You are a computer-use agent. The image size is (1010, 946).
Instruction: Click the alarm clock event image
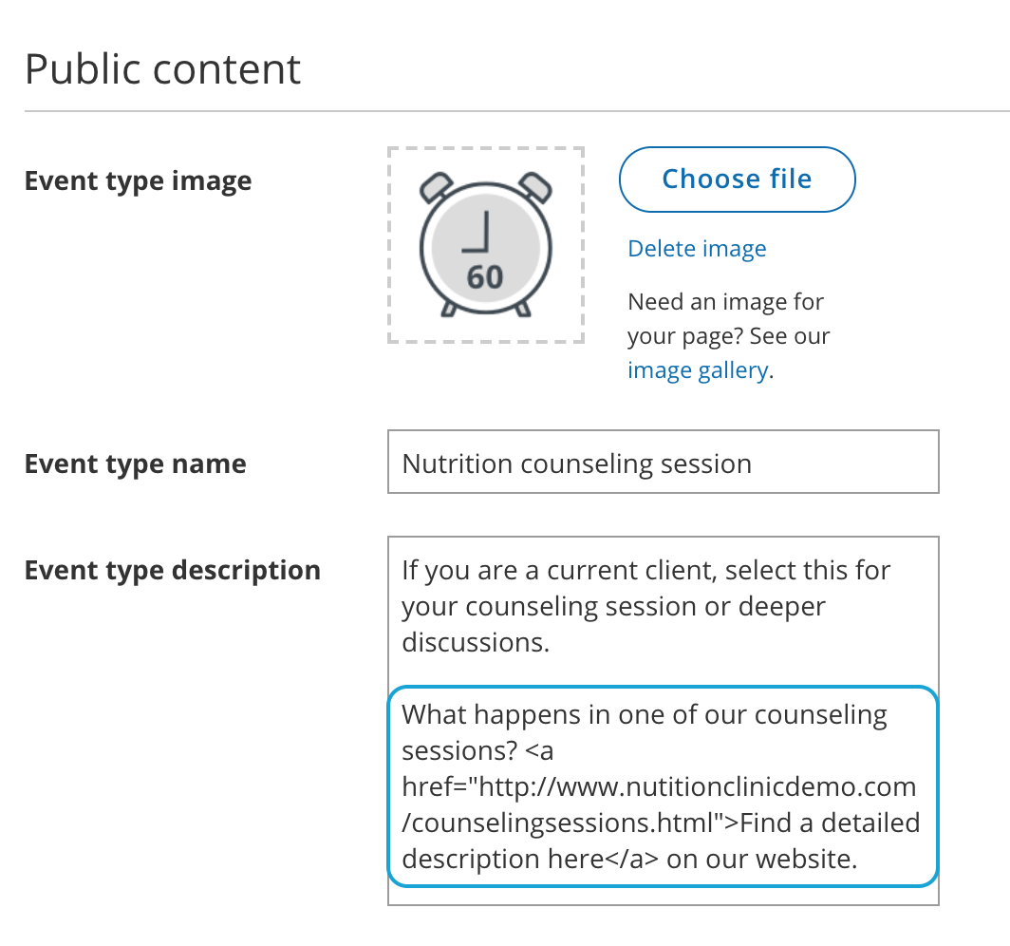pyautogui.click(x=485, y=244)
